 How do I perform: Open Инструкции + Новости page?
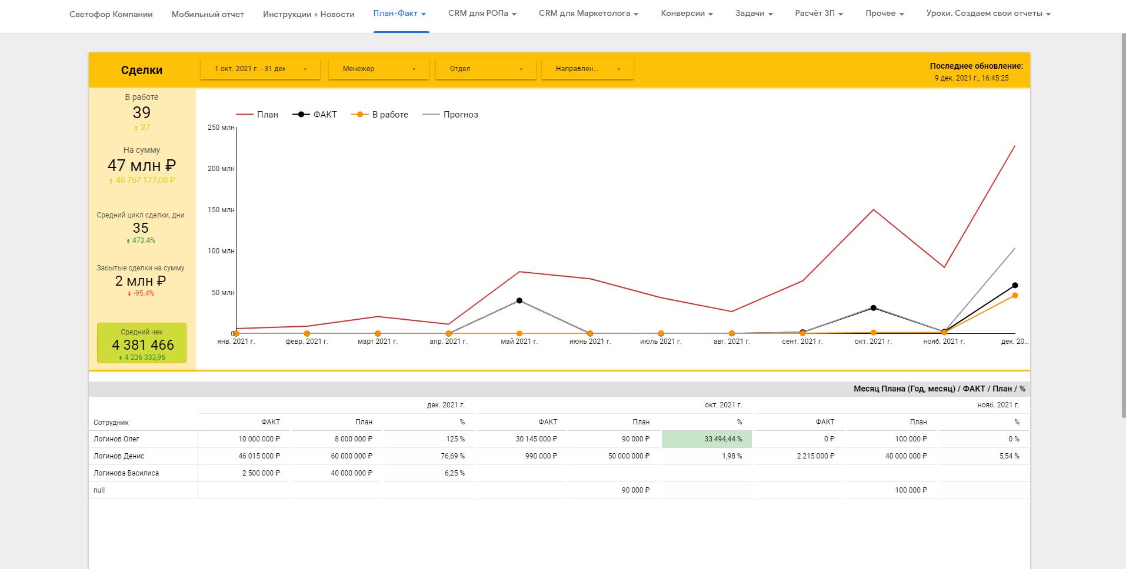click(x=308, y=14)
